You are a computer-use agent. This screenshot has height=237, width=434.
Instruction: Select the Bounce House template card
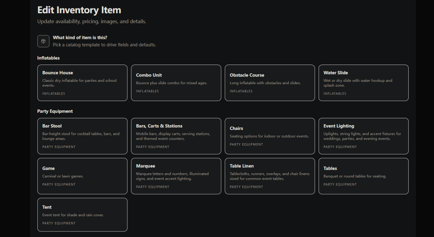82,83
